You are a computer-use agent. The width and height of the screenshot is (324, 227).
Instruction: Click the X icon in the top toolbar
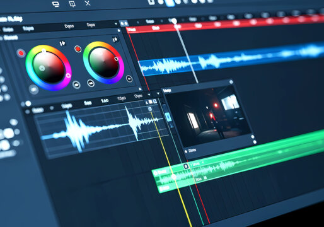tap(88, 3)
